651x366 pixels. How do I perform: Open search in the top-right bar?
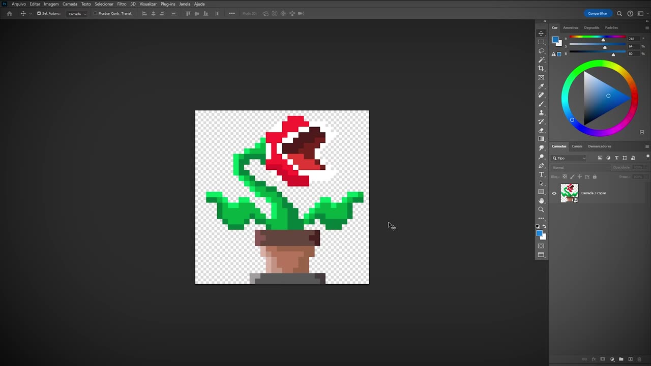[x=619, y=14]
